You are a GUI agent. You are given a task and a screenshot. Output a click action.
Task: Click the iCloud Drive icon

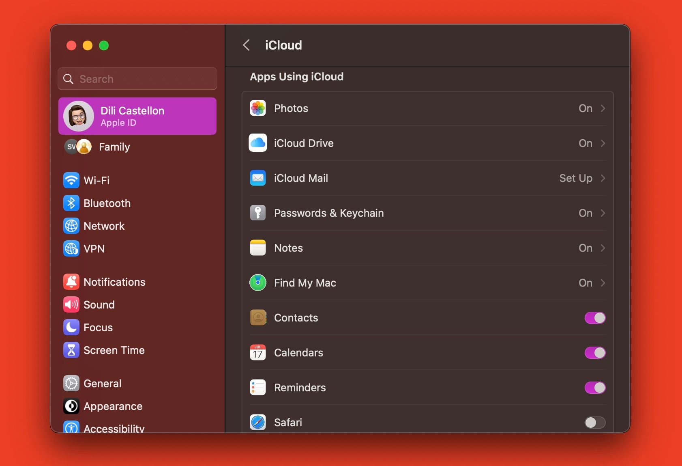pos(257,143)
